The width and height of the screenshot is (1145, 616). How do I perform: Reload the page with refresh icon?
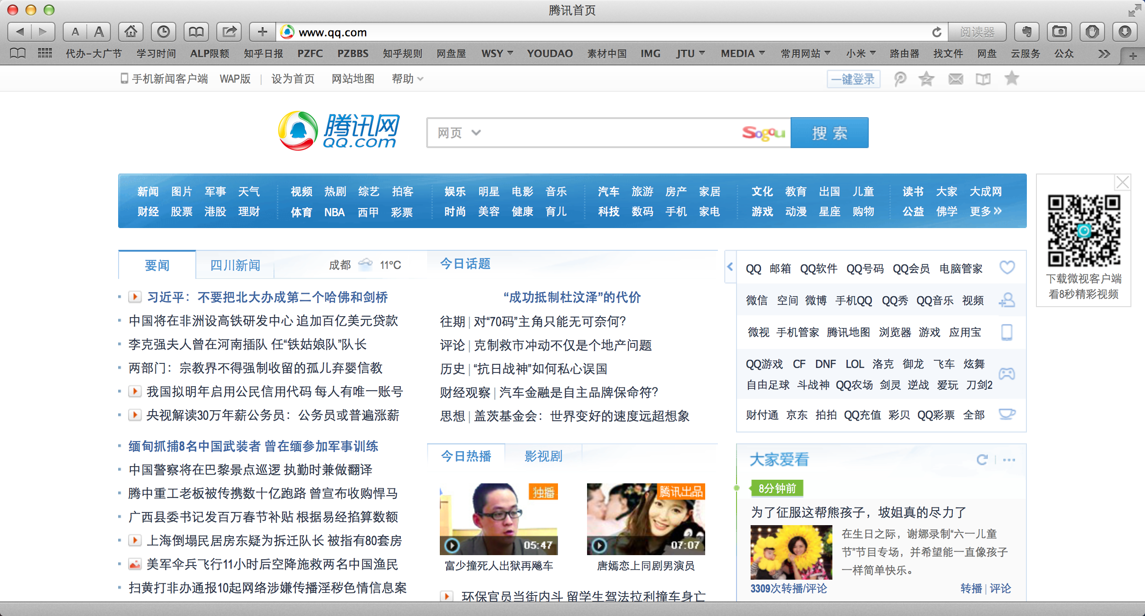click(x=936, y=32)
